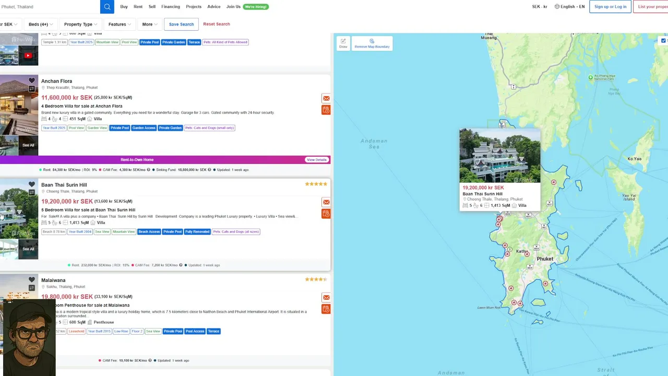Open the Beds (4+) filter dropdown
This screenshot has width=668, height=376.
click(x=41, y=24)
